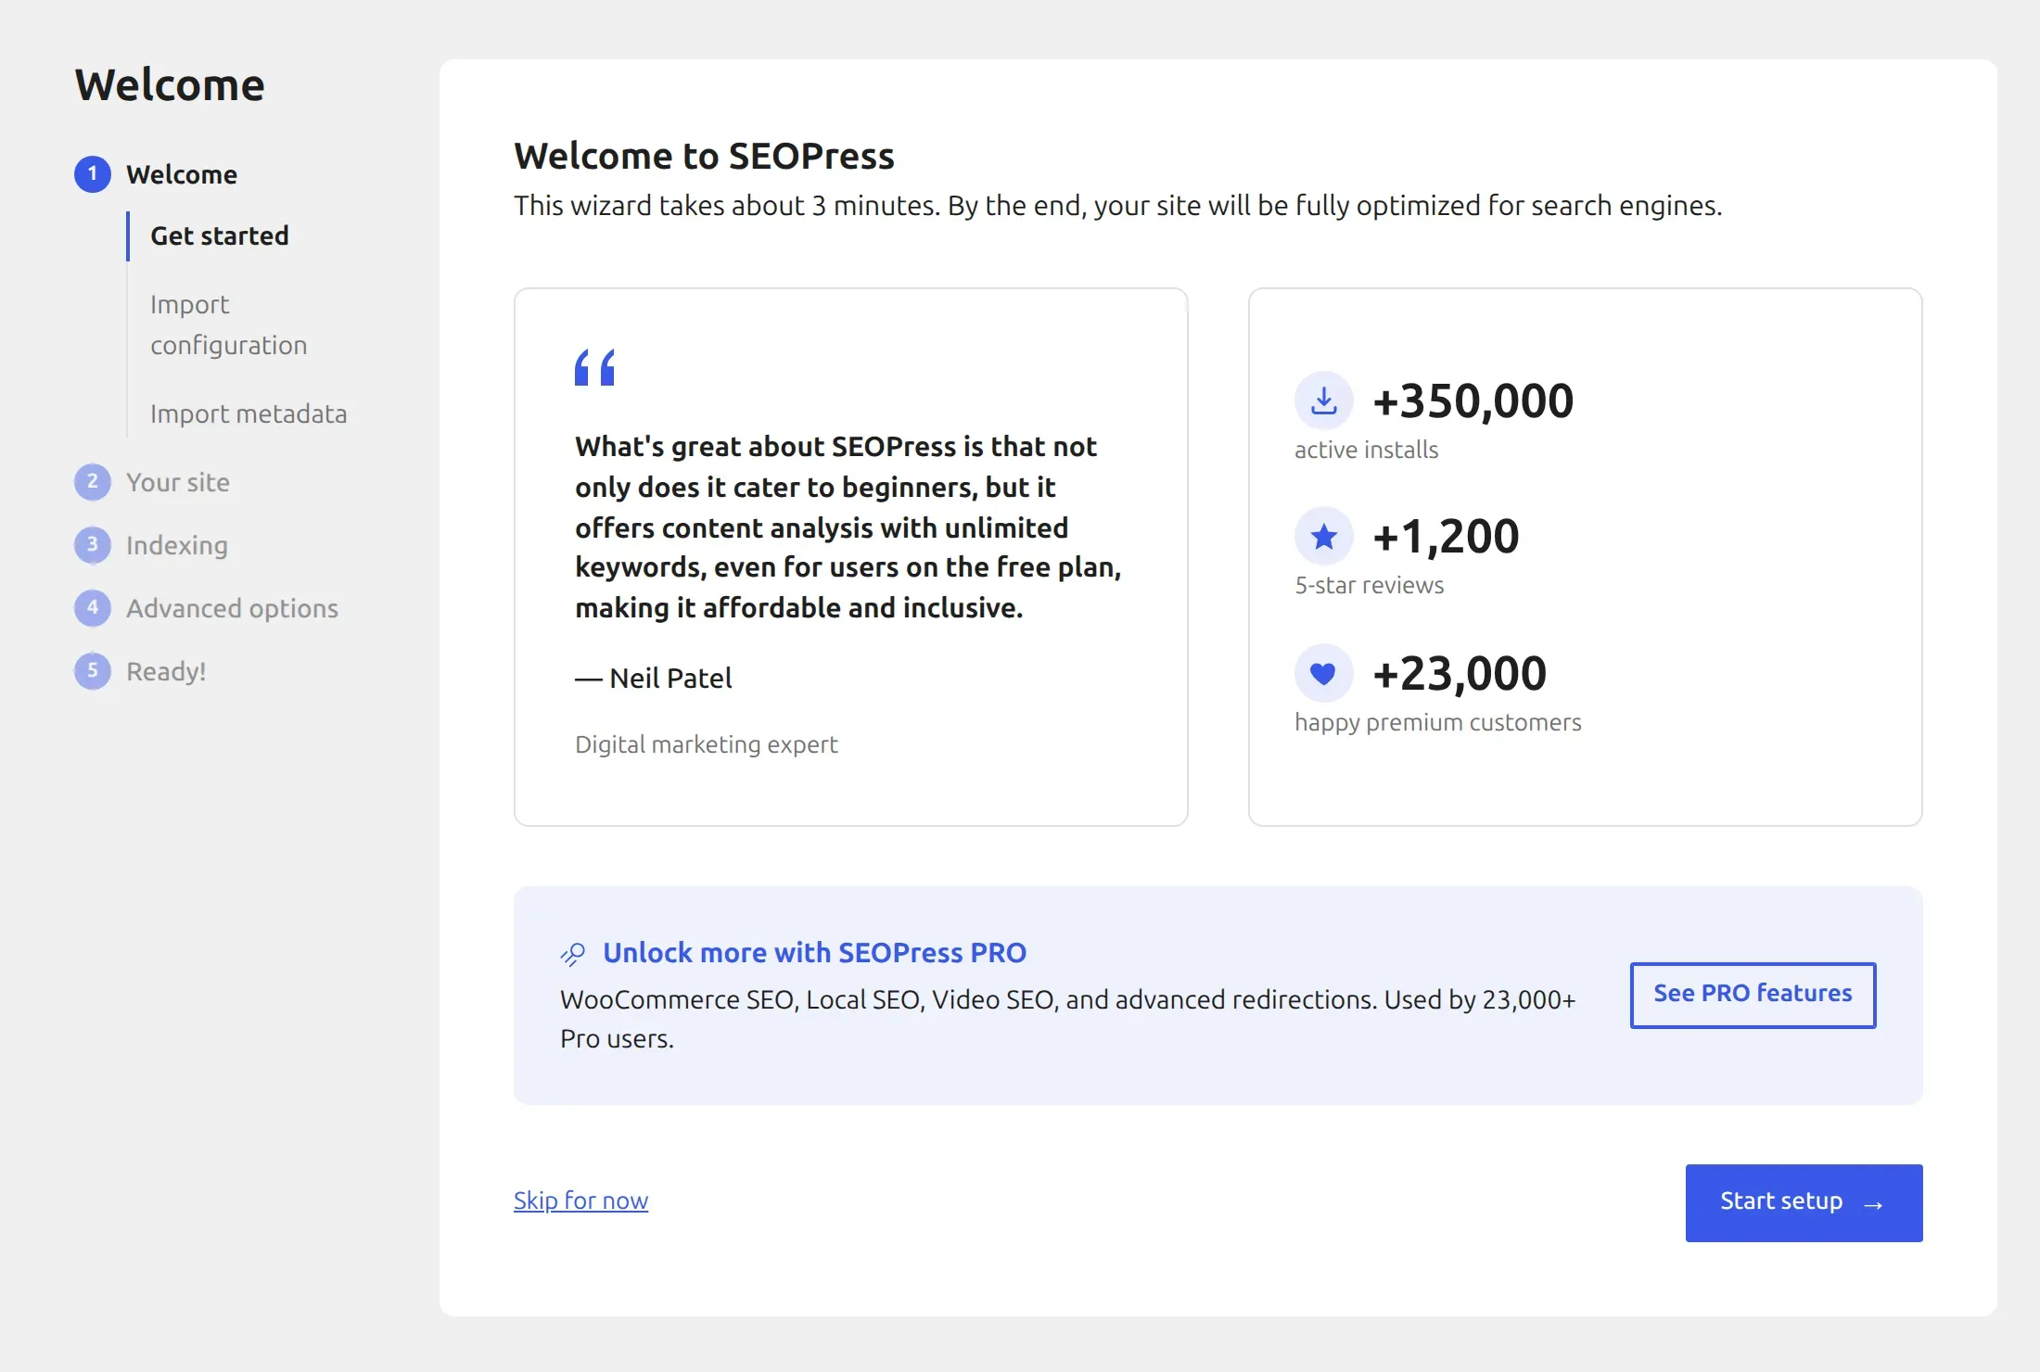Jump to Ready! step
The height and width of the screenshot is (1372, 2040).
click(x=166, y=671)
